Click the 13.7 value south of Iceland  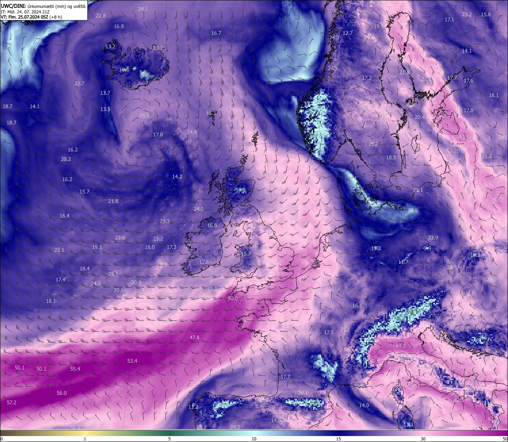[105, 93]
